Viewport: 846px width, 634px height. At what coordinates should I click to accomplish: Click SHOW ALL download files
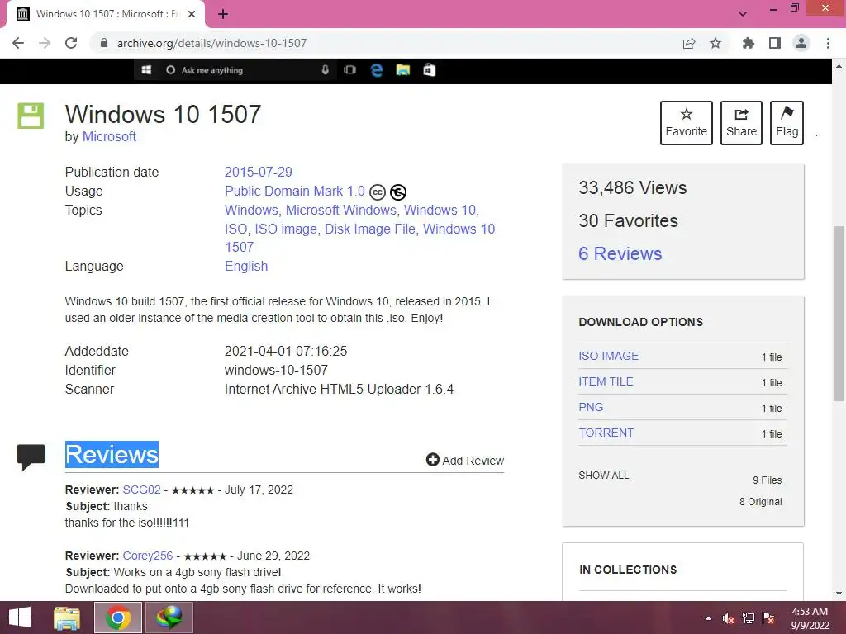[x=604, y=475]
